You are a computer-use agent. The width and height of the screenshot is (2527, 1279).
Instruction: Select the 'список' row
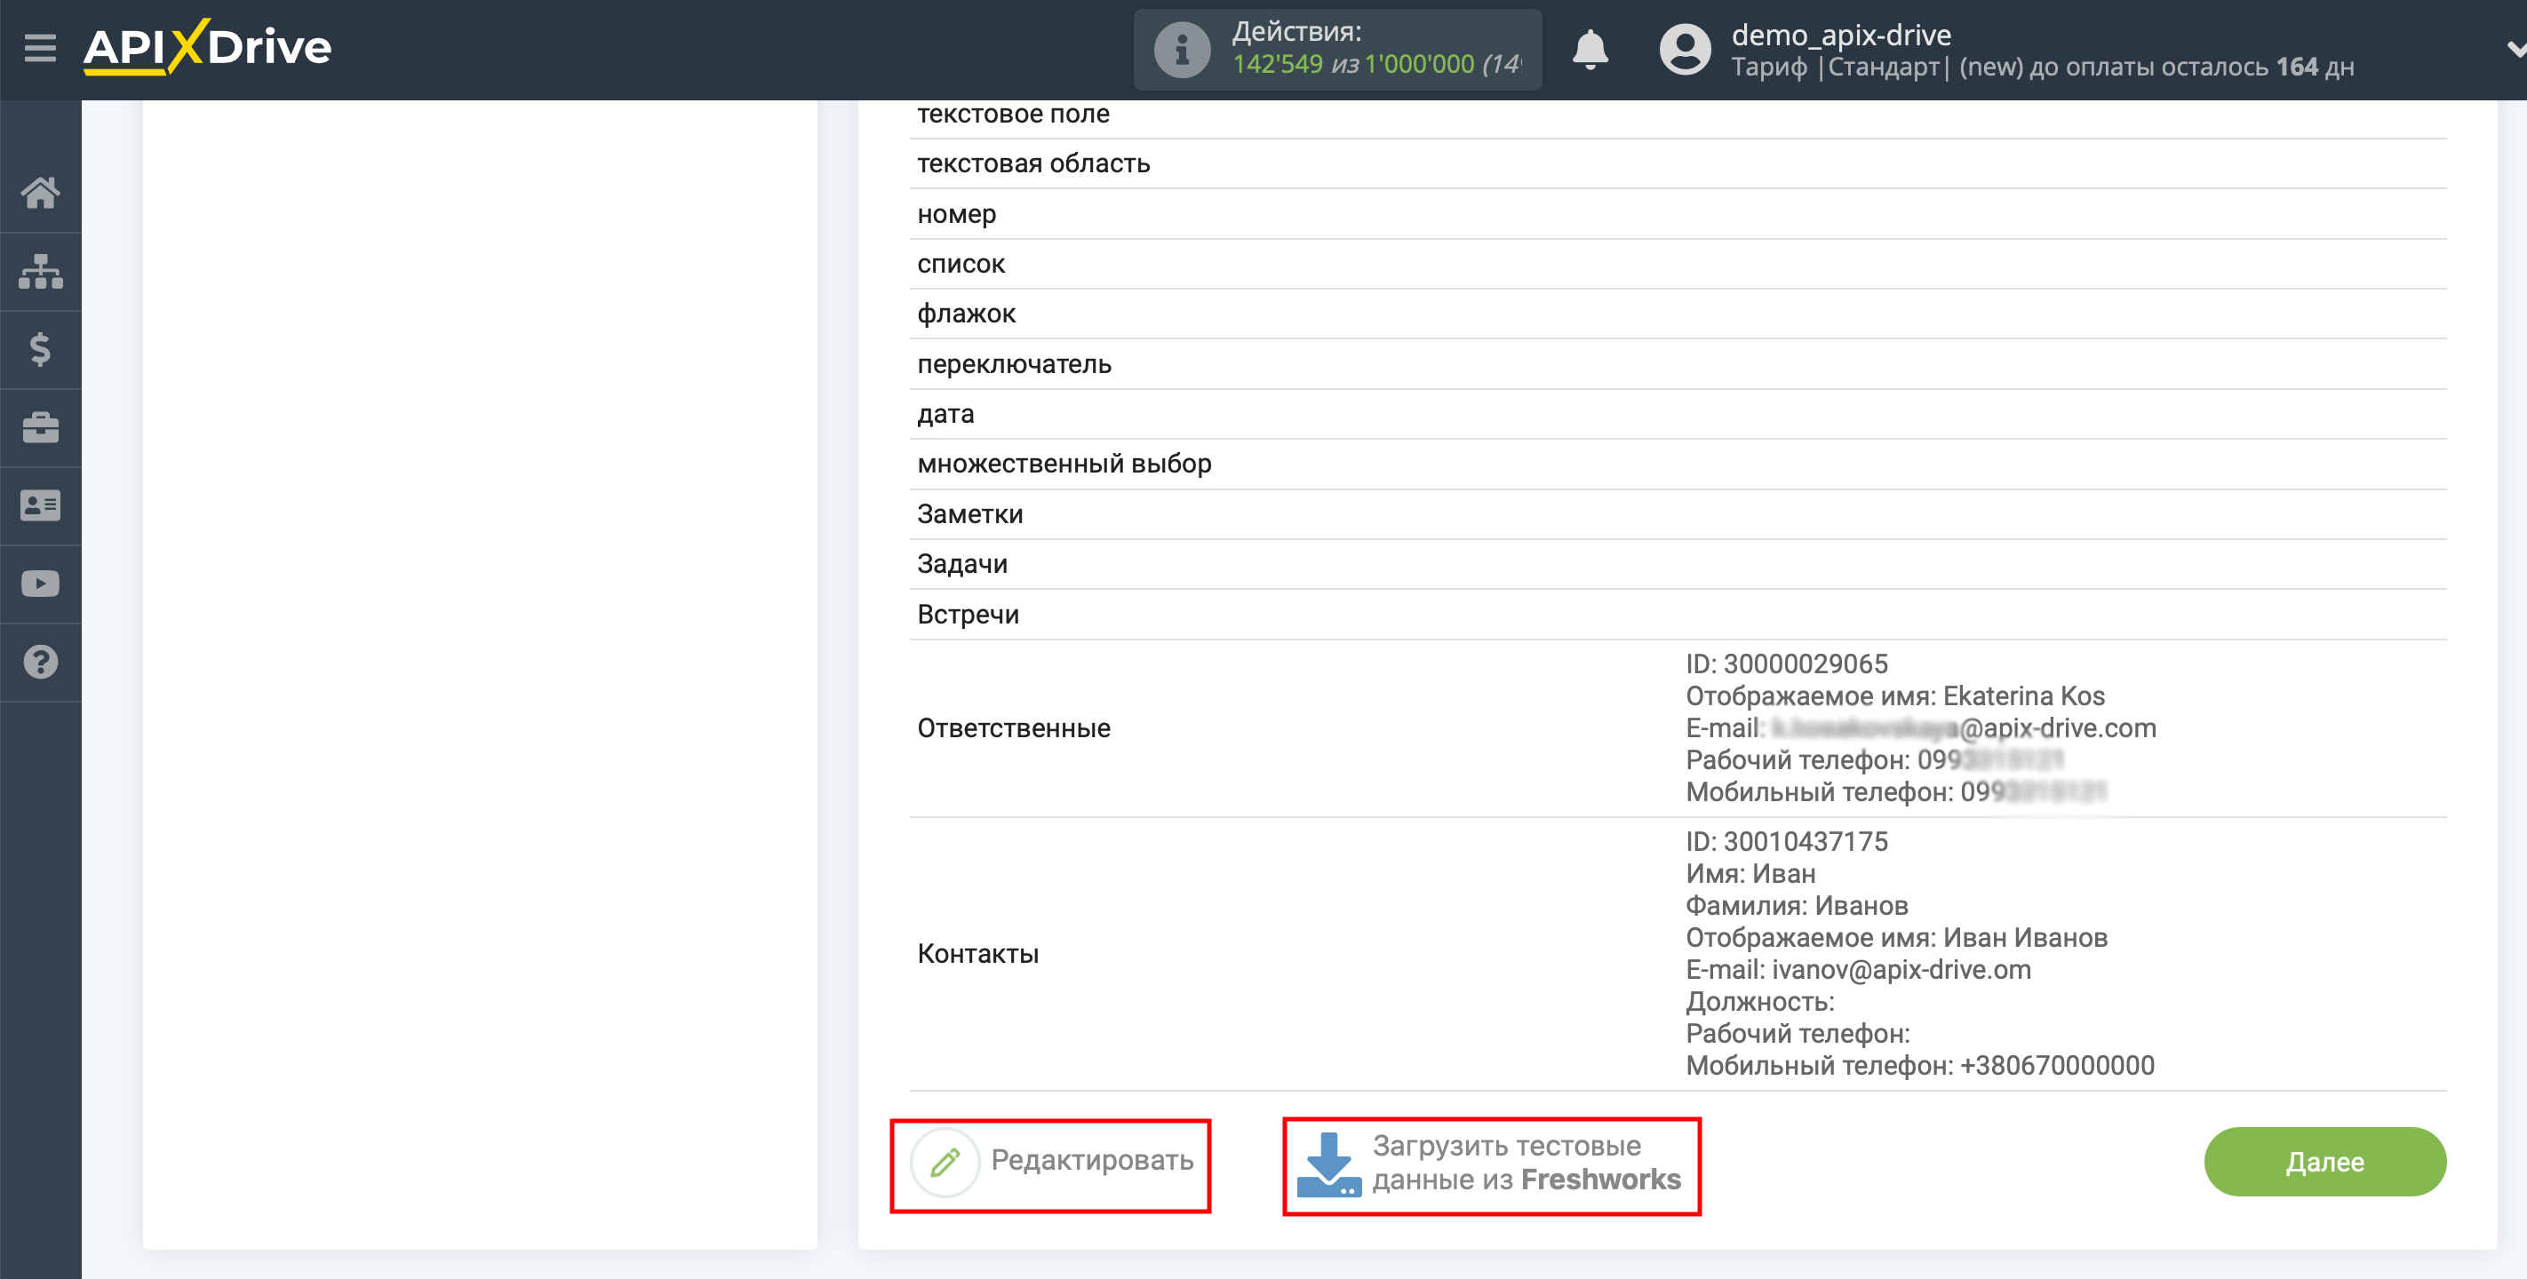pyautogui.click(x=1678, y=264)
